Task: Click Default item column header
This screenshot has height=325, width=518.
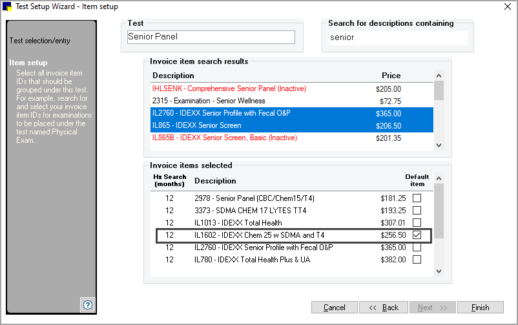Action: tap(417, 180)
